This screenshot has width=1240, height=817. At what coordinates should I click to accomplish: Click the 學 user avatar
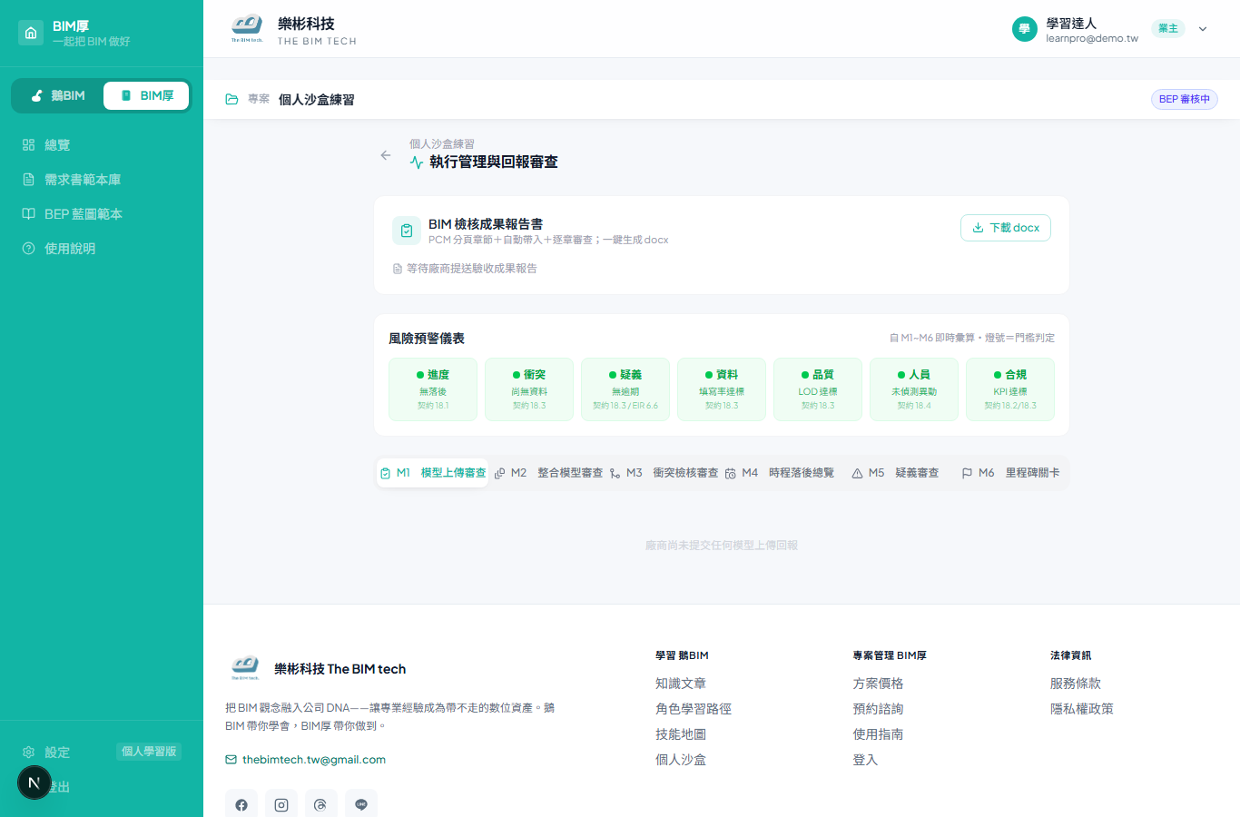[1024, 29]
